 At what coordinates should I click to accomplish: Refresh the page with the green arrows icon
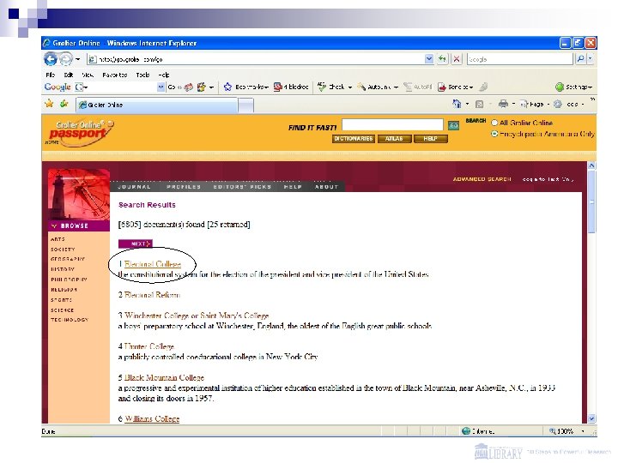pos(442,59)
